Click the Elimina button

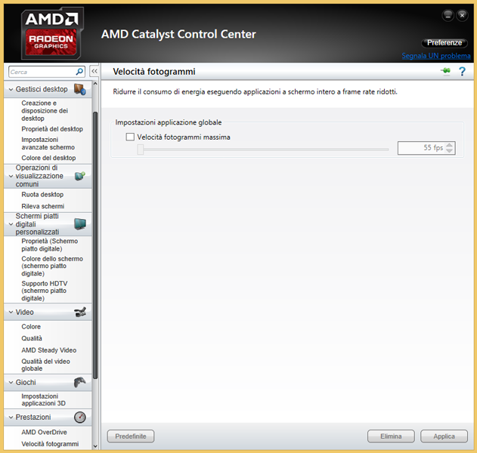pyautogui.click(x=391, y=436)
